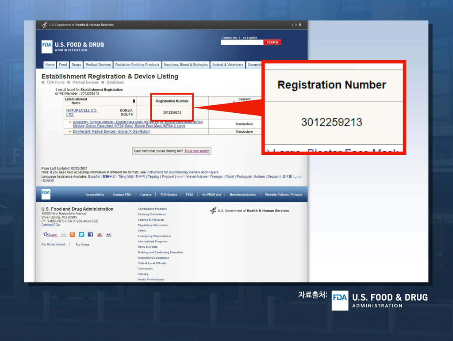
Task: Choose Italiano language assistance
Action: [x=259, y=176]
